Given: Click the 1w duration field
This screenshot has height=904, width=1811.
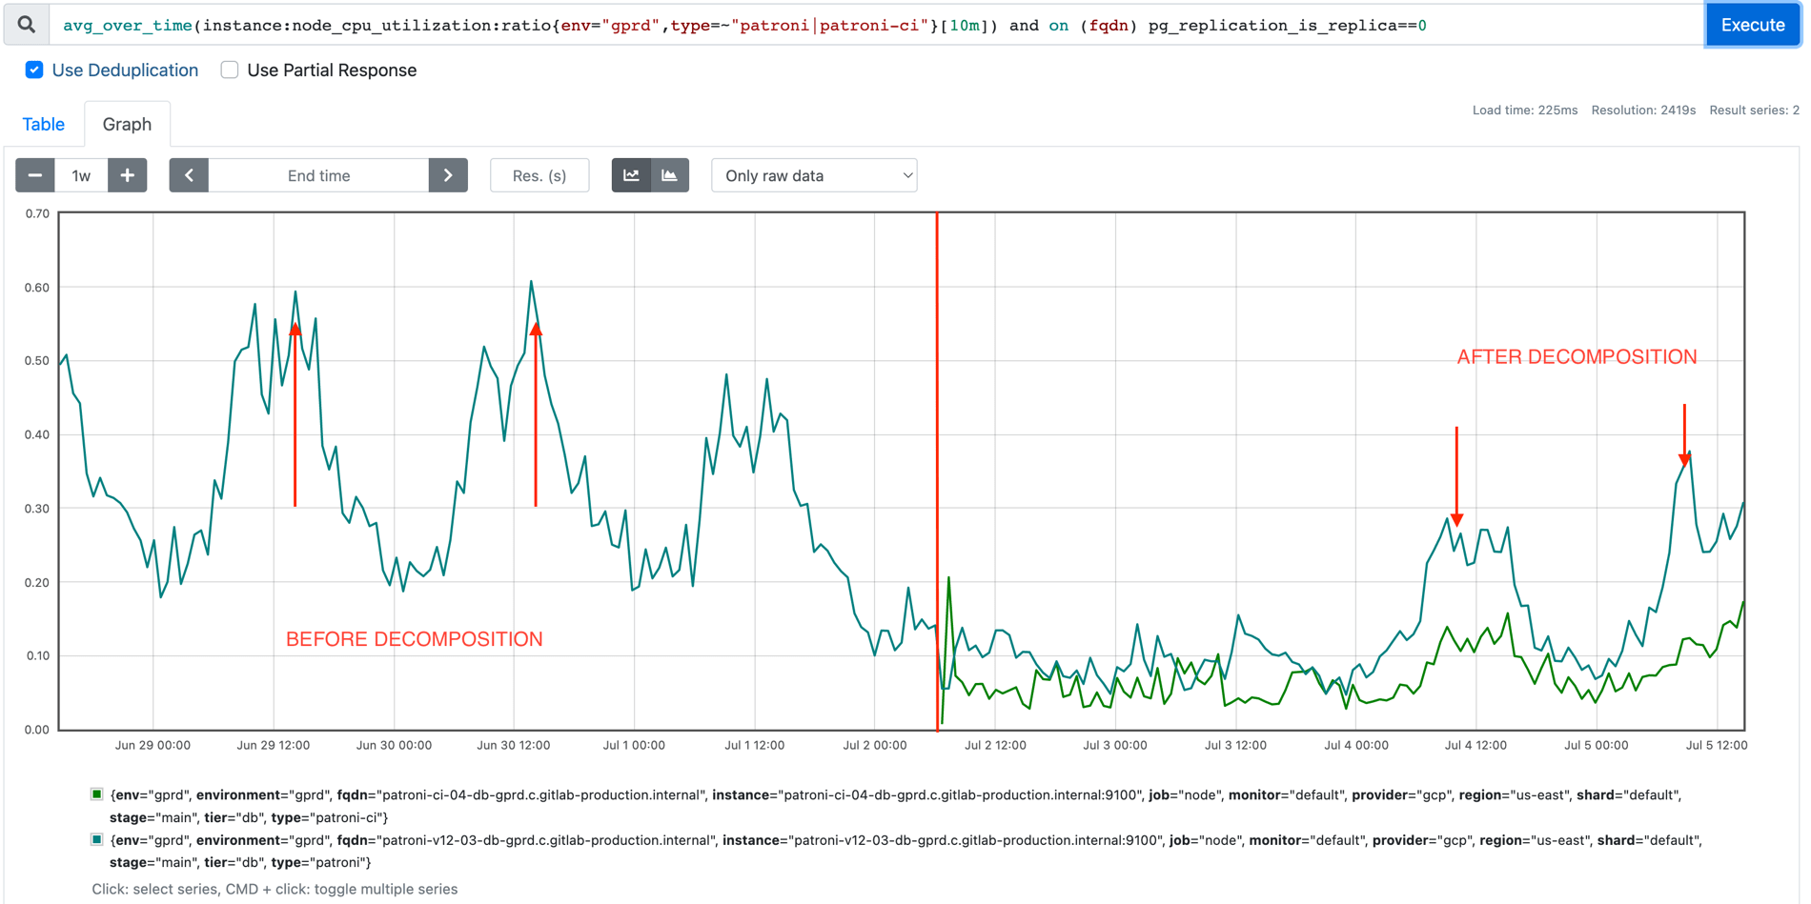Looking at the screenshot, I should click(x=80, y=175).
